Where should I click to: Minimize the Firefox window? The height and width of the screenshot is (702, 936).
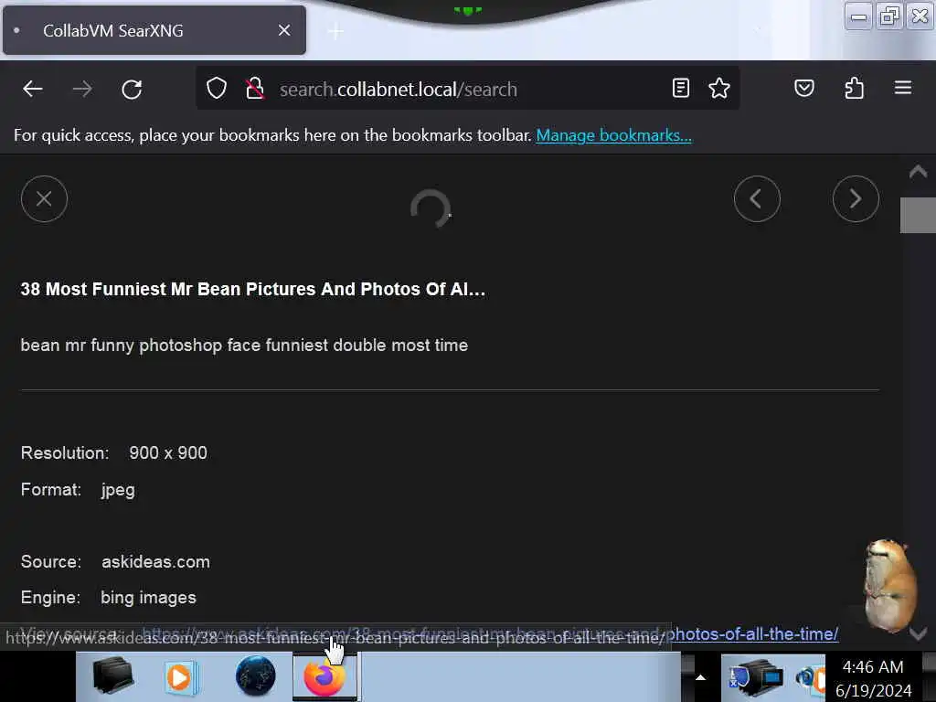(858, 16)
